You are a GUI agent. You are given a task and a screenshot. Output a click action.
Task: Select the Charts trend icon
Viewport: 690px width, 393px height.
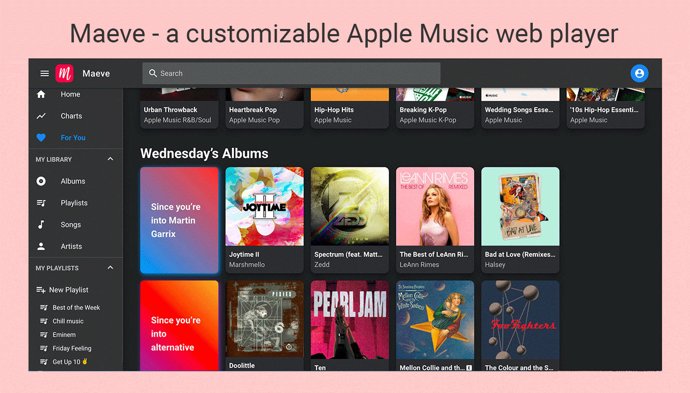(41, 116)
